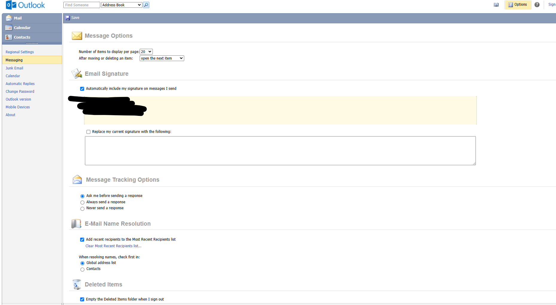Click the replacement signature text area
556x305 pixels.
pyautogui.click(x=280, y=151)
